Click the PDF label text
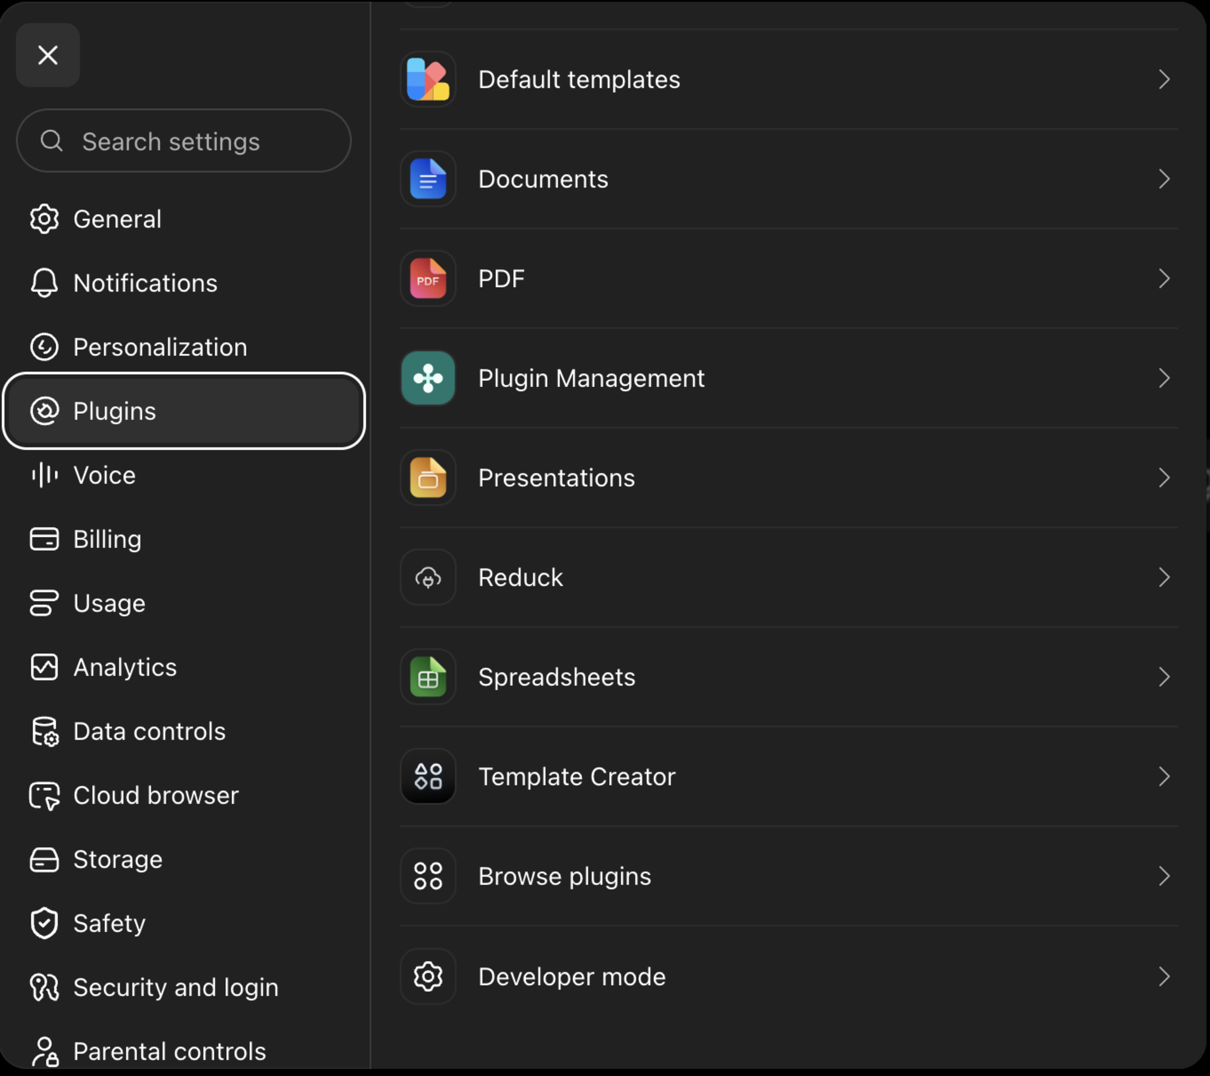1210x1076 pixels. click(501, 278)
